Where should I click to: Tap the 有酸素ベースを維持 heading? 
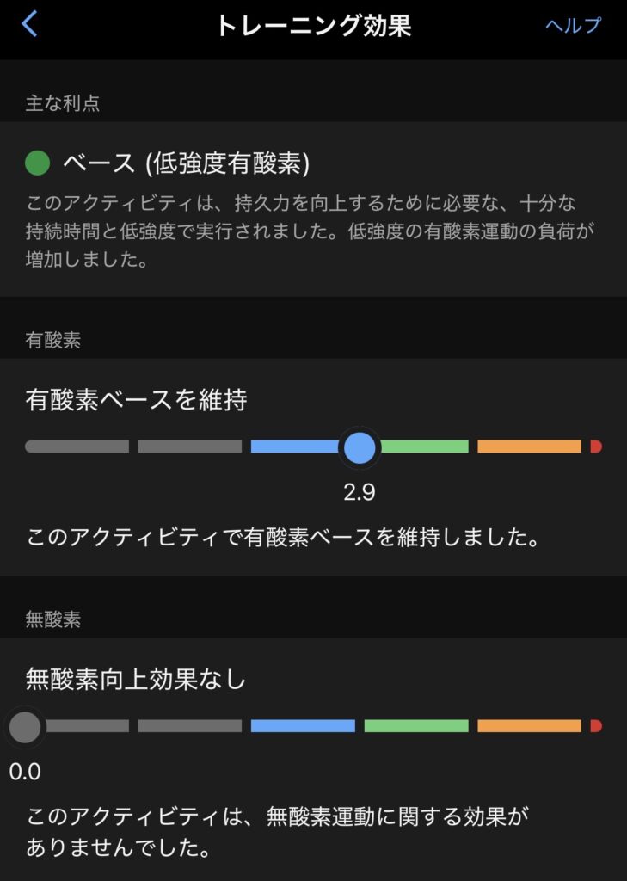(x=137, y=400)
